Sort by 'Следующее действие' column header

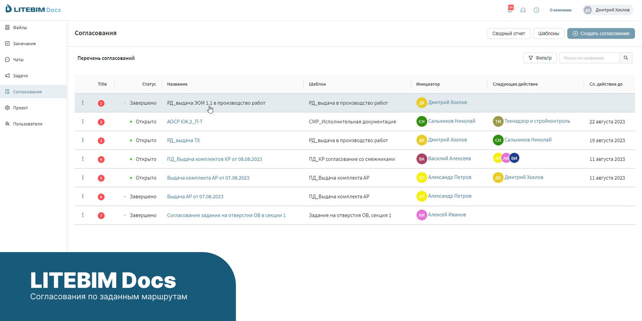(515, 84)
